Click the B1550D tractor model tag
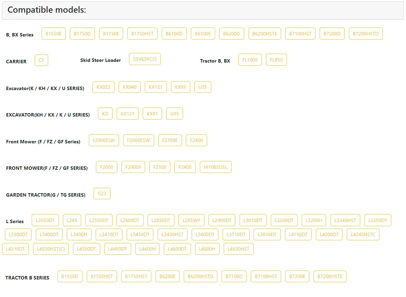This screenshot has width=406, height=297. [70, 277]
